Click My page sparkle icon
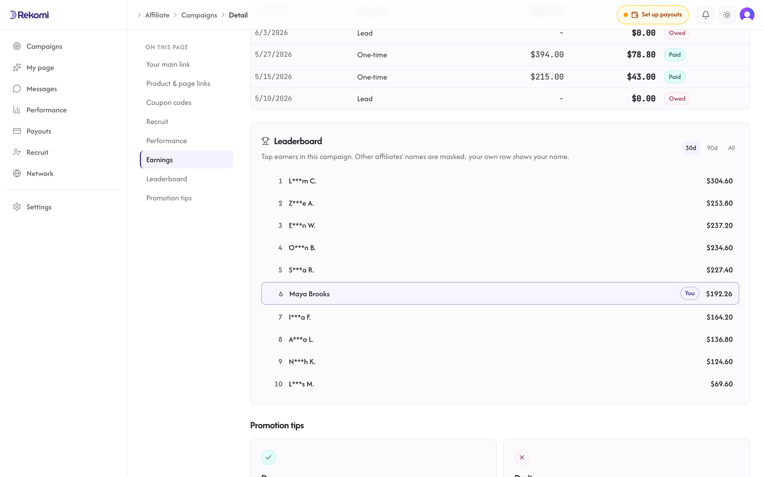Image resolution: width=763 pixels, height=477 pixels. [x=17, y=68]
